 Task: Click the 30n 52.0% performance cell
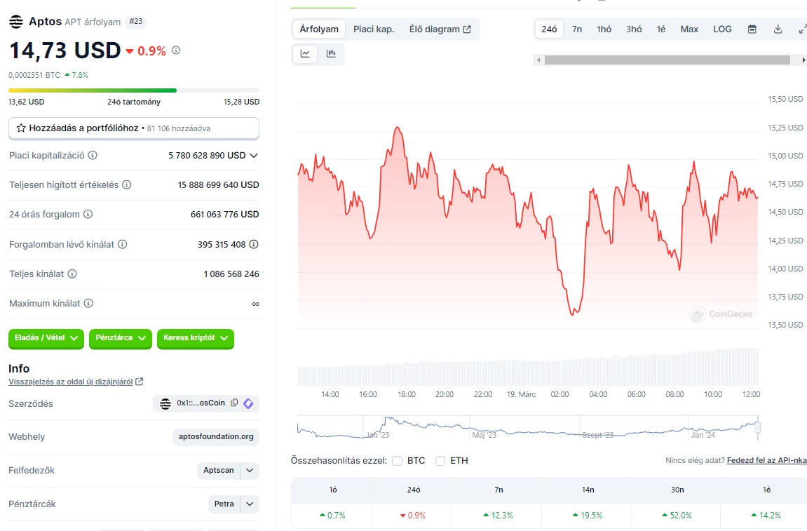point(677,516)
